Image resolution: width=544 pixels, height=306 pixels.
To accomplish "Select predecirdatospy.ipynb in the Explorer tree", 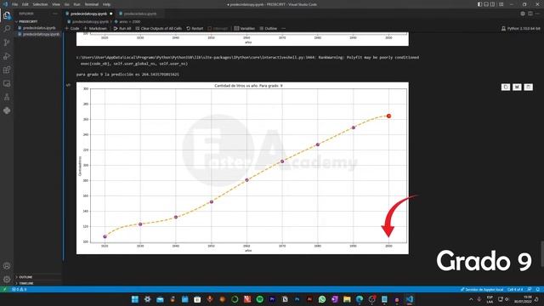I will tap(39, 34).
